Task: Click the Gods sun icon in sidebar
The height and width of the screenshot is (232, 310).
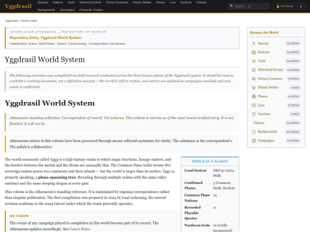Action: click(x=254, y=61)
